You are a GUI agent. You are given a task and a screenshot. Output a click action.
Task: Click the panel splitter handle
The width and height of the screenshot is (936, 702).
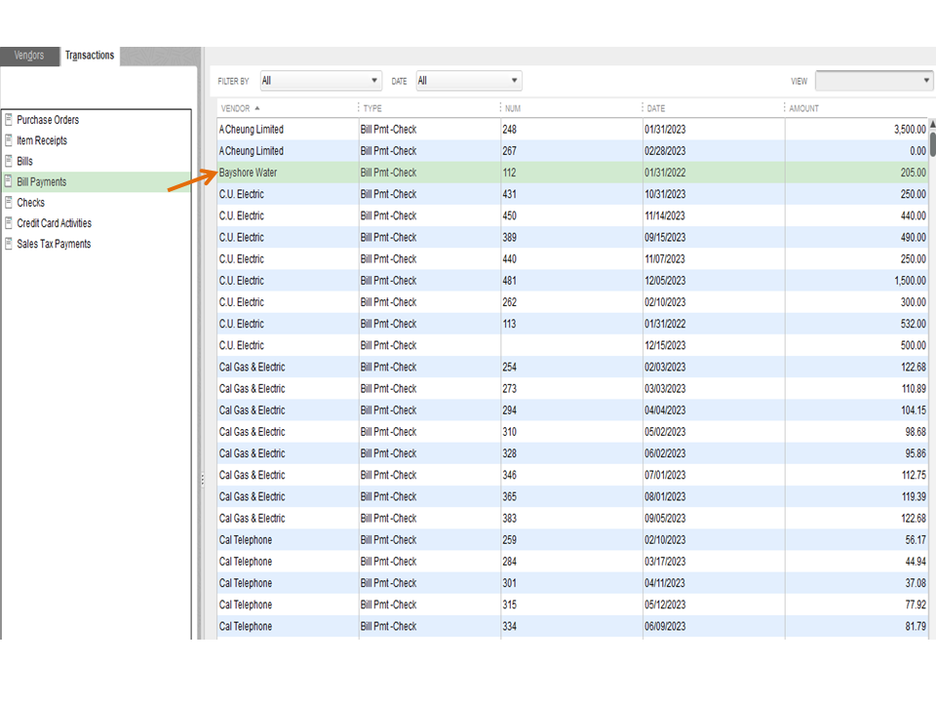click(202, 479)
